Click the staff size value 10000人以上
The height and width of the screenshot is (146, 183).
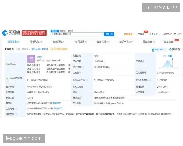coord(163,92)
